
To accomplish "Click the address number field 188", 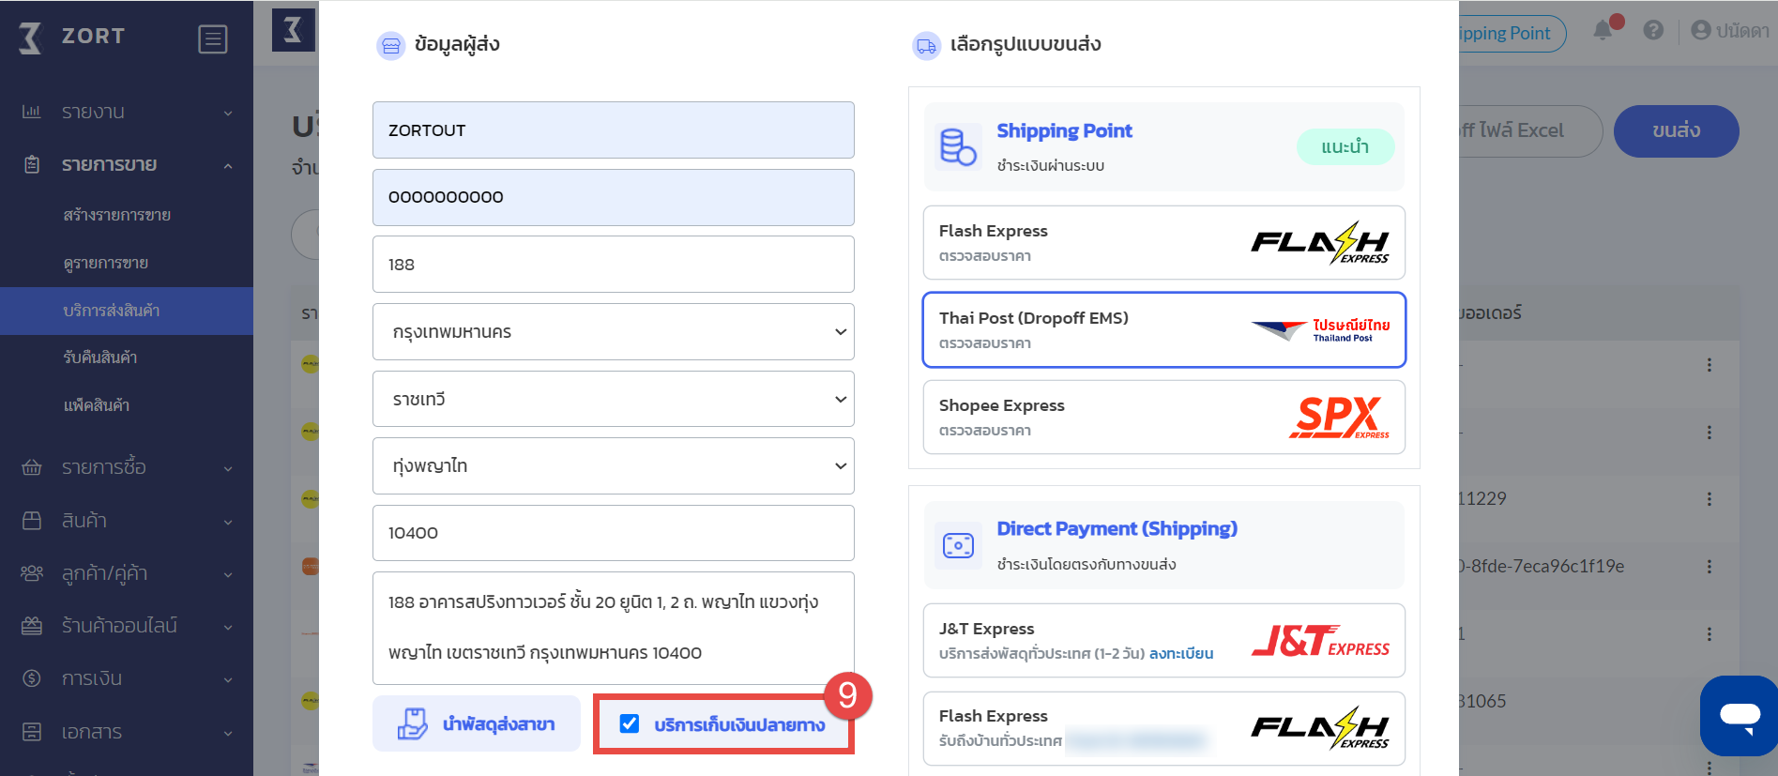I will coord(614,265).
